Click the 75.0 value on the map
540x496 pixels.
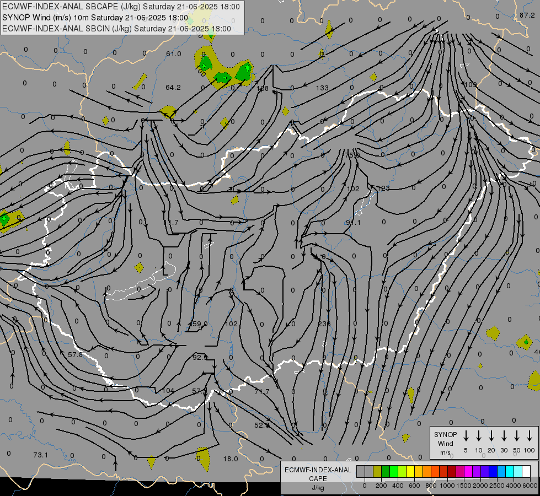click(352, 155)
